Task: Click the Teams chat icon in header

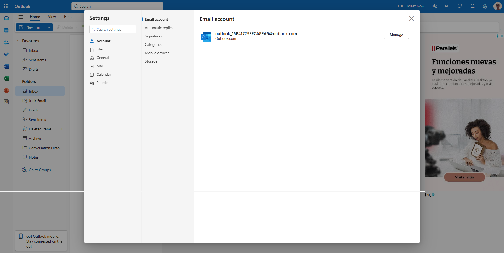Action: [x=435, y=6]
